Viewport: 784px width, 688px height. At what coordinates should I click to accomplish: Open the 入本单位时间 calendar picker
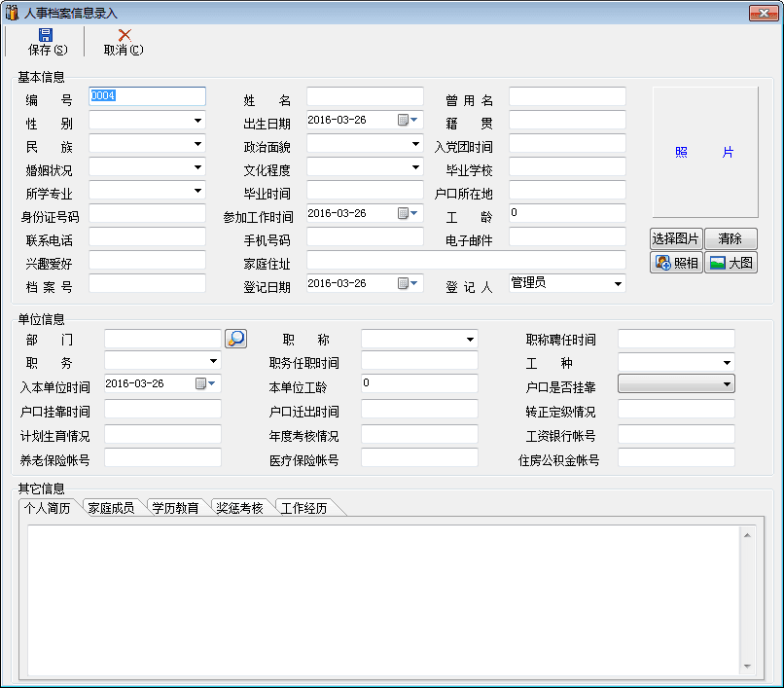point(205,384)
